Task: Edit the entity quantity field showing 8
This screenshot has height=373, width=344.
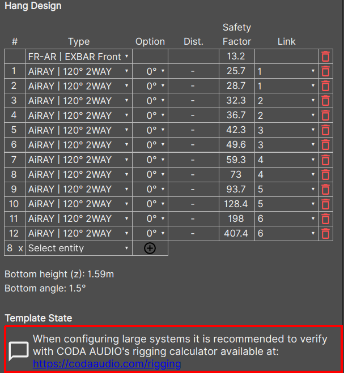Action: pos(10,248)
